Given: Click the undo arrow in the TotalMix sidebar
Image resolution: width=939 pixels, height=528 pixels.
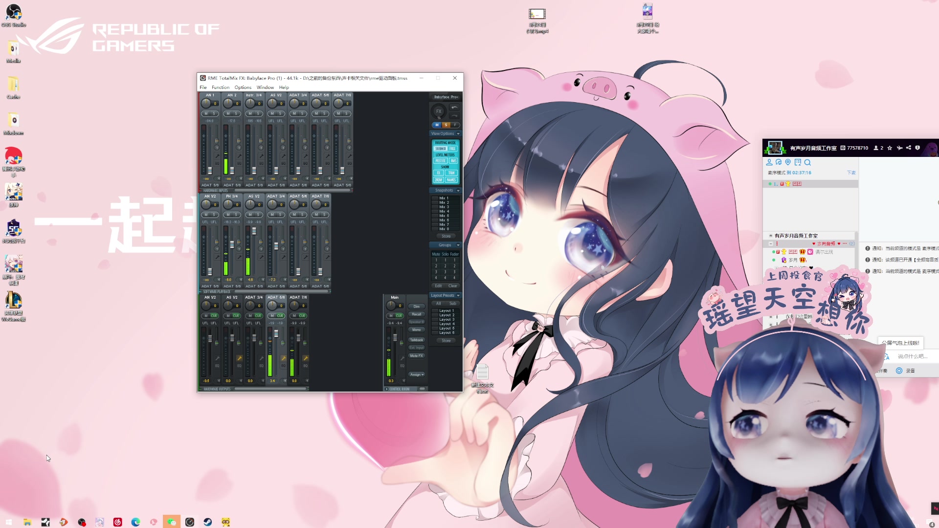Looking at the screenshot, I should pyautogui.click(x=454, y=108).
